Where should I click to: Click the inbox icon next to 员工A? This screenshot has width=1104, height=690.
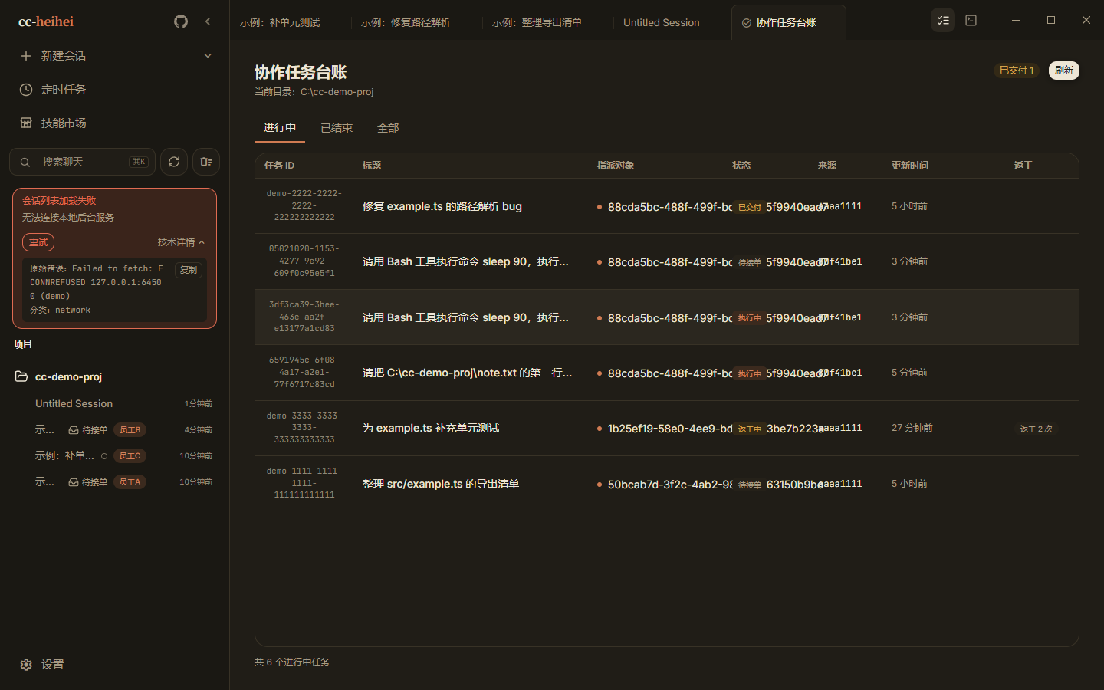tap(74, 482)
